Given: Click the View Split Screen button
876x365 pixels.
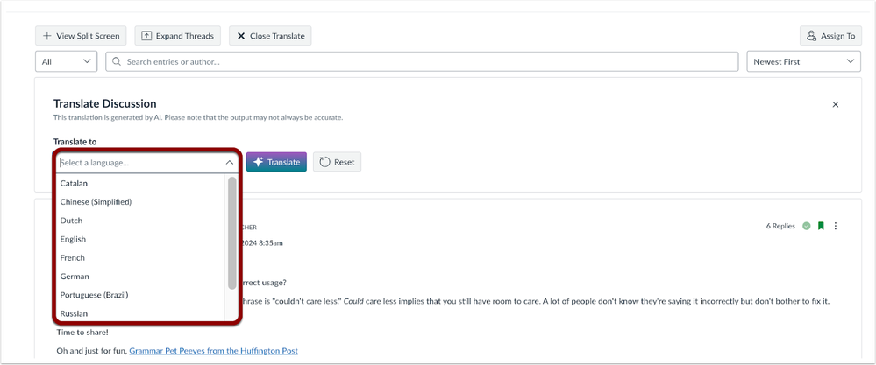Looking at the screenshot, I should (82, 36).
